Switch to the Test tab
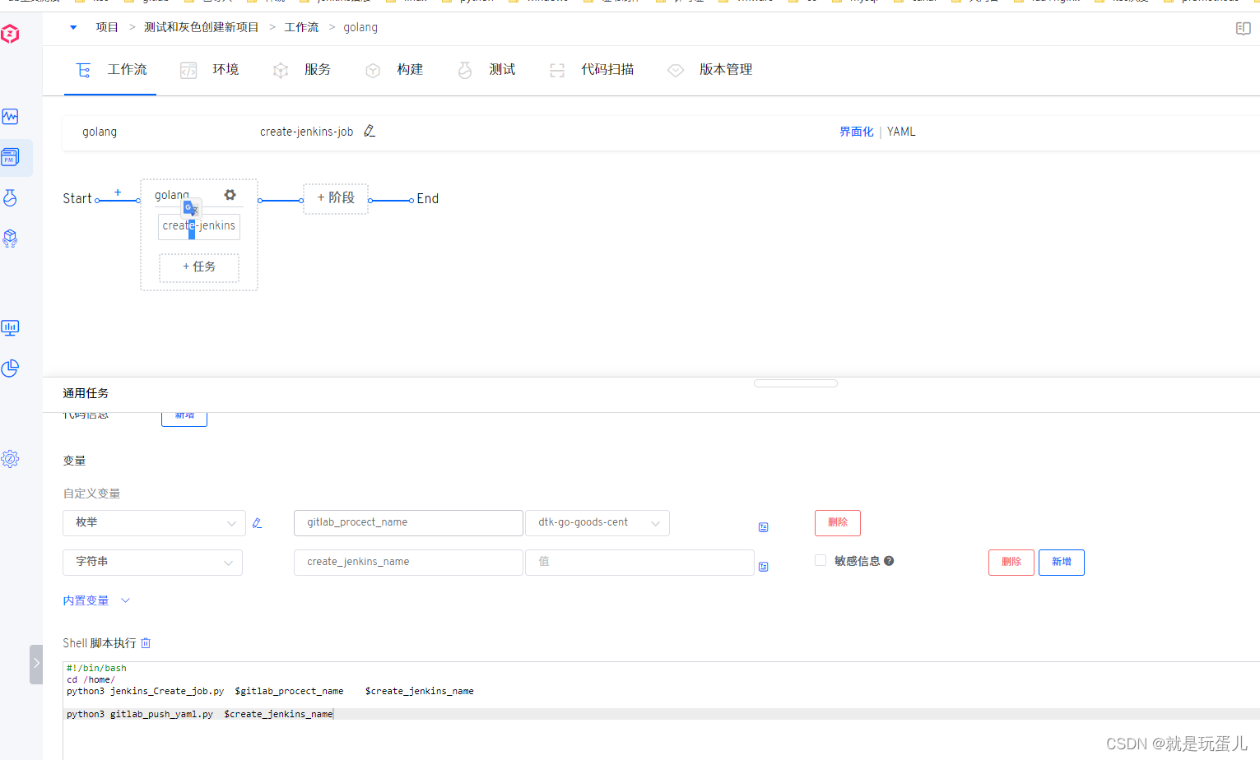 coord(486,70)
